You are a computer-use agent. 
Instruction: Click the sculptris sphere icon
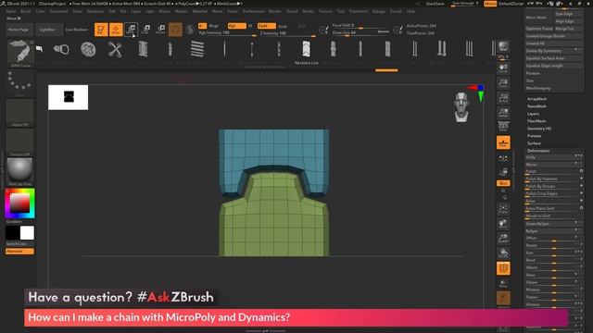click(x=190, y=30)
